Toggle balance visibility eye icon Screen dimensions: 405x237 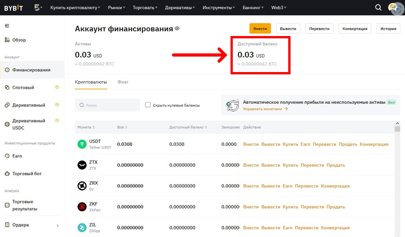(x=177, y=28)
